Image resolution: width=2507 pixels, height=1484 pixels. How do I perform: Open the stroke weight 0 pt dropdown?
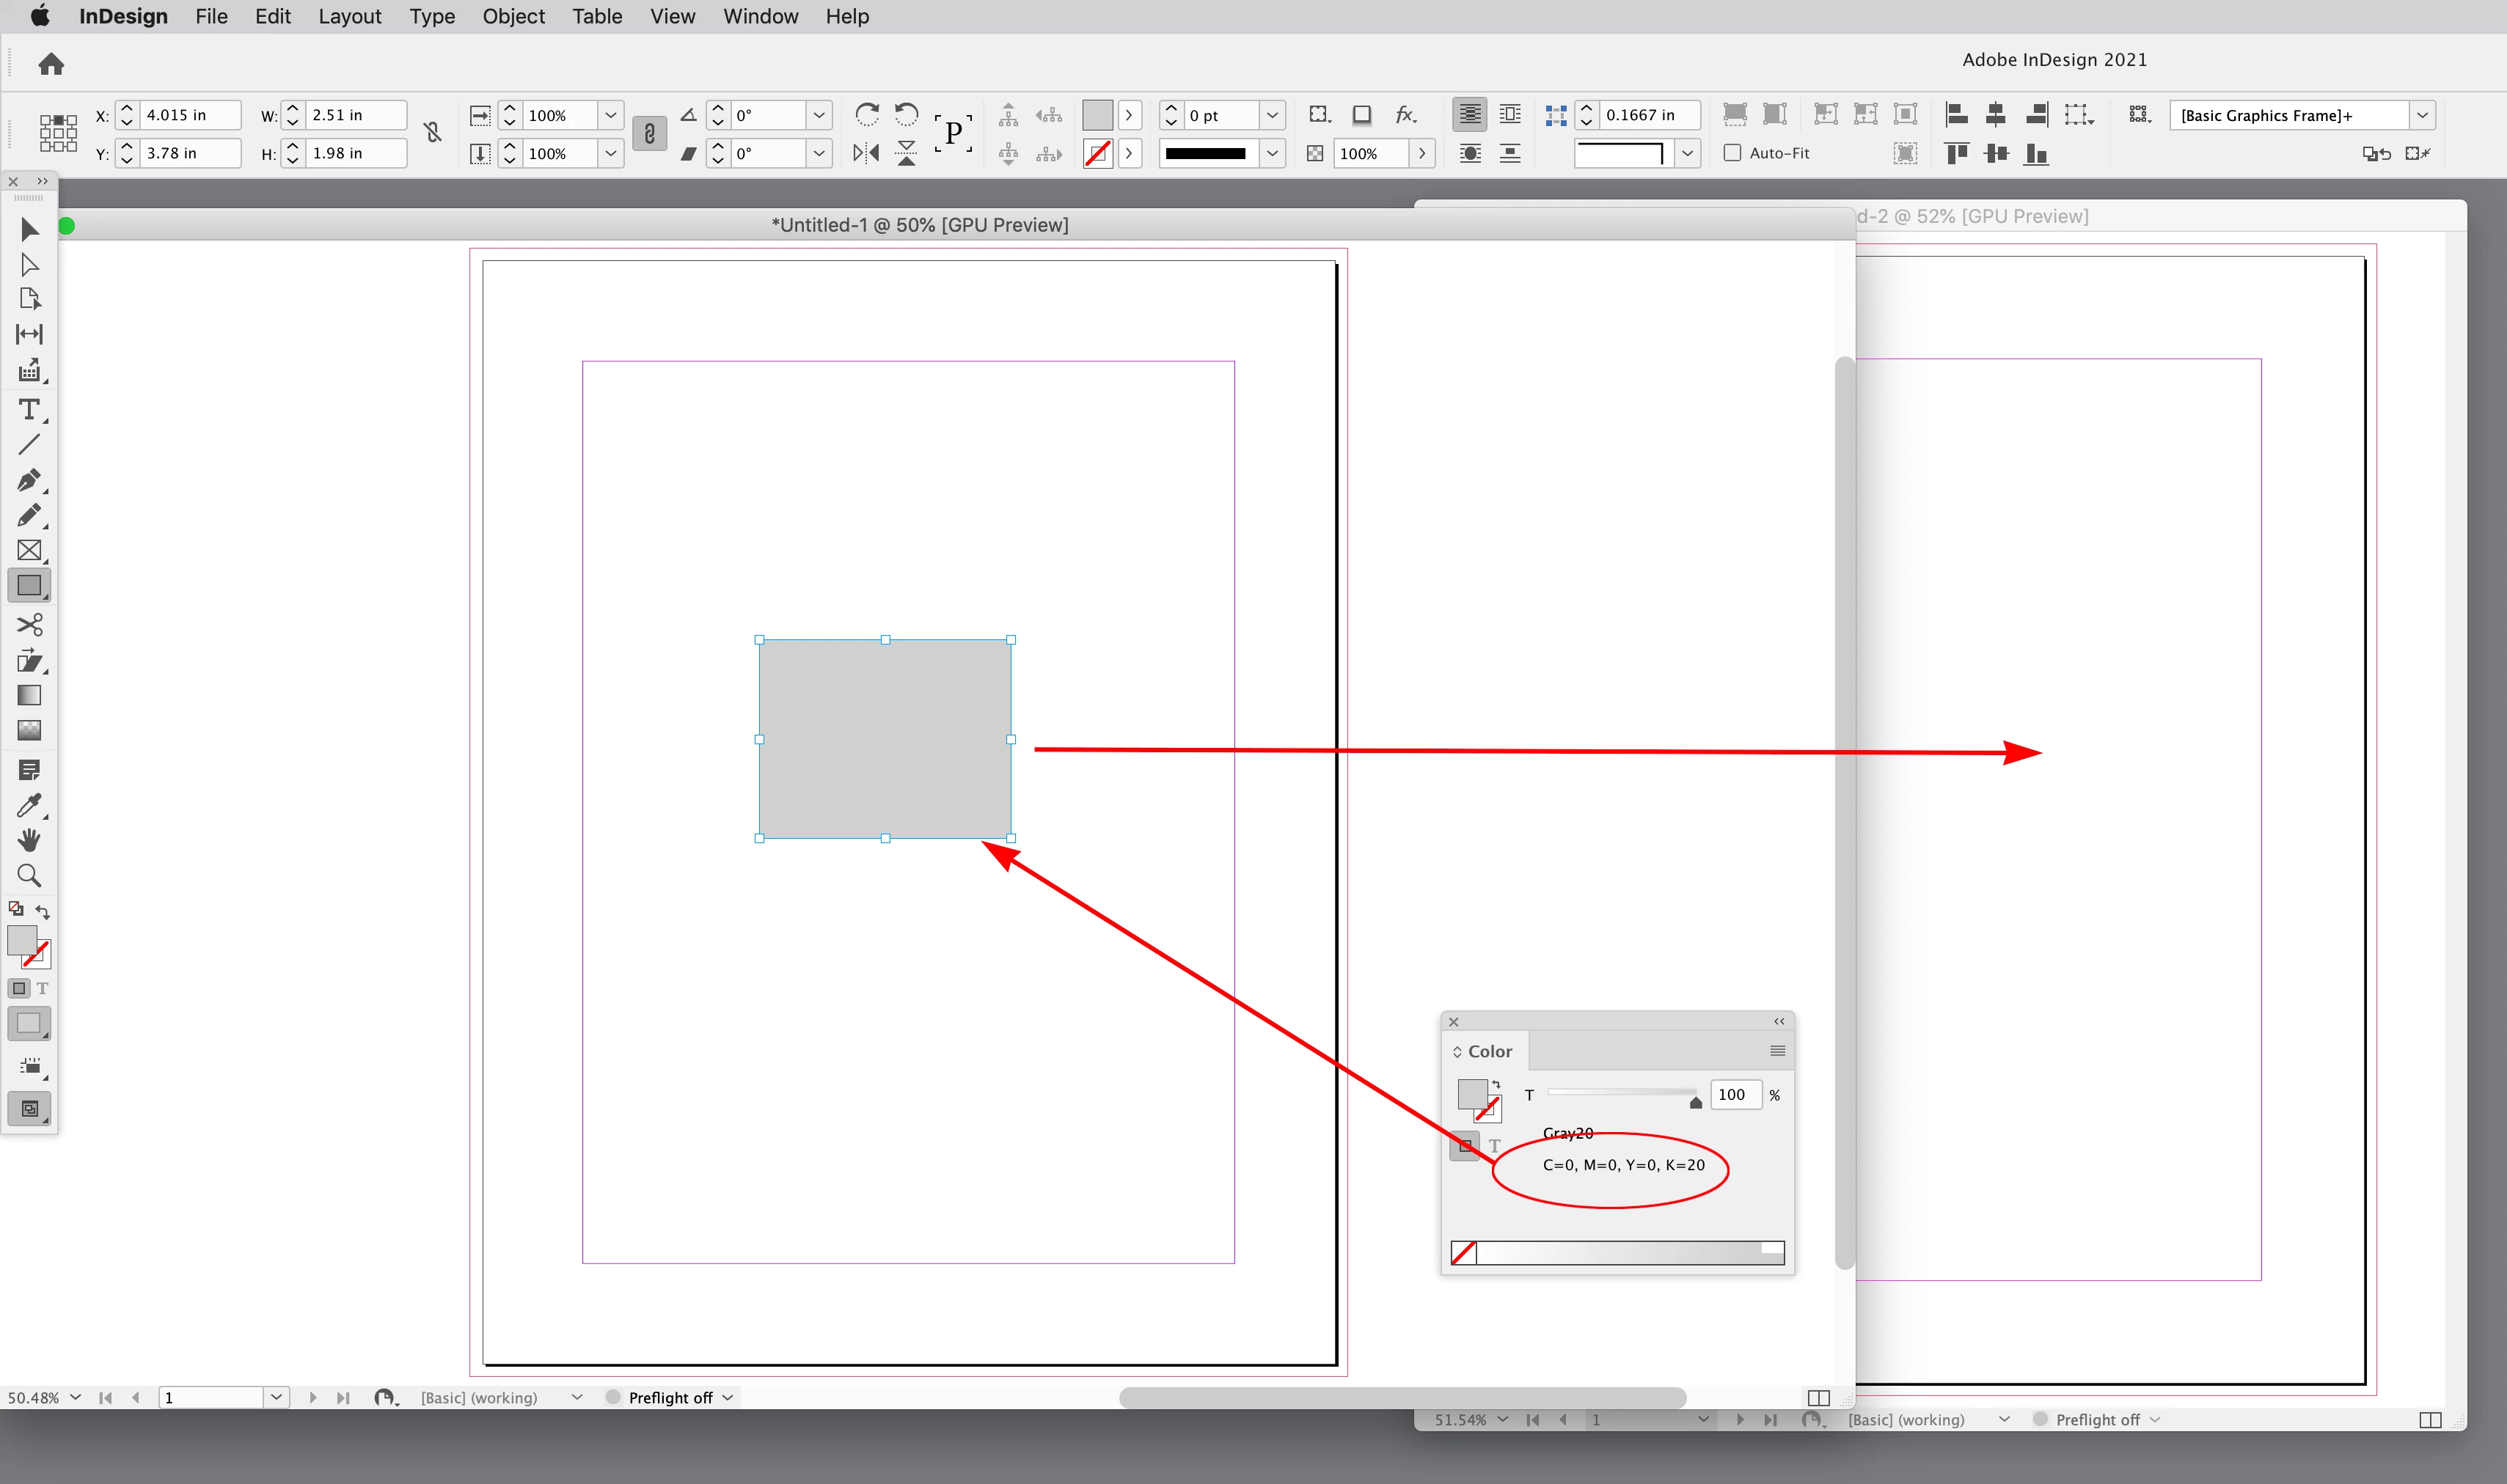[x=1272, y=115]
